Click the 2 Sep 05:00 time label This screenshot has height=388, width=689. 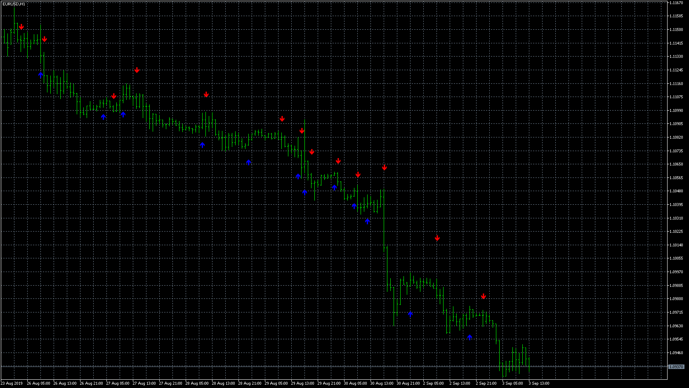point(433,383)
